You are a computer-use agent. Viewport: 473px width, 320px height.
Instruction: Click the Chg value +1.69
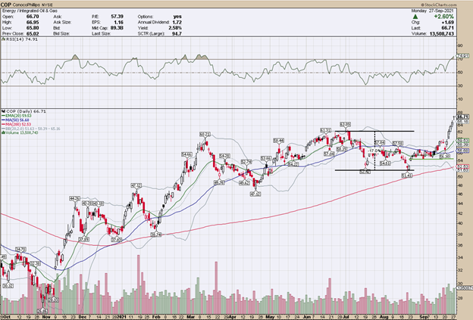pos(448,22)
